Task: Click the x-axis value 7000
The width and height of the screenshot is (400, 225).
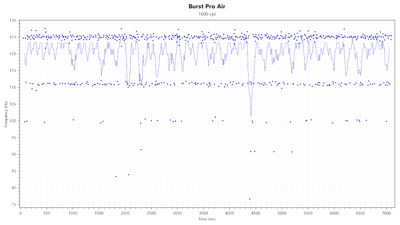Action: pyautogui.click(x=386, y=213)
